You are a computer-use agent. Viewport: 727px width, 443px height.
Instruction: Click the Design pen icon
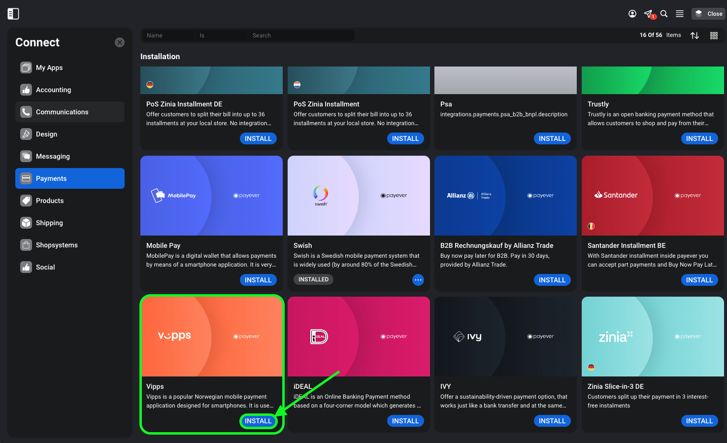click(26, 134)
